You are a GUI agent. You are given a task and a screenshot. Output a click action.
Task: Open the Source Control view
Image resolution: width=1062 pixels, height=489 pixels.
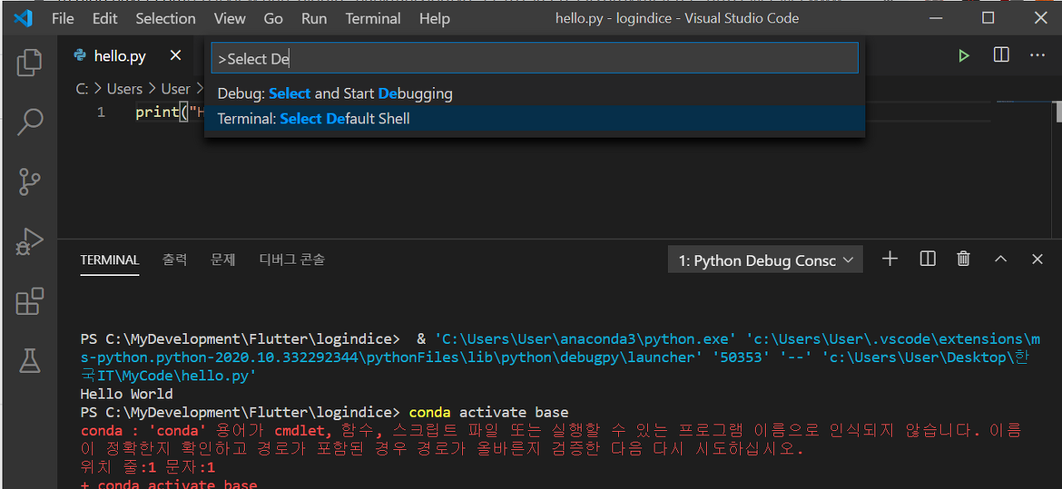tap(29, 182)
